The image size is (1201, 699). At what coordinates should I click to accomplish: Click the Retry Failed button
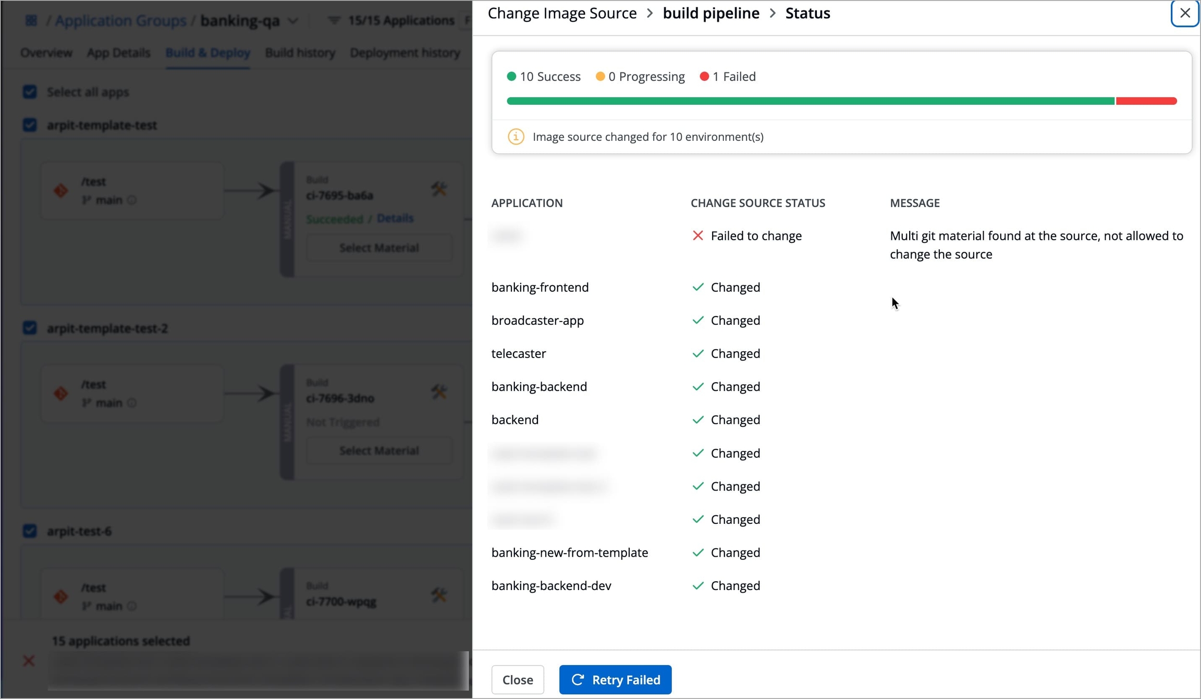click(x=615, y=680)
